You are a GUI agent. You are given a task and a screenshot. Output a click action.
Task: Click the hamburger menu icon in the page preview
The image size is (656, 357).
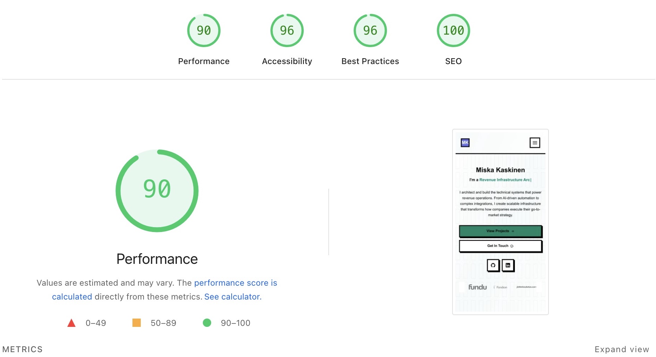pyautogui.click(x=535, y=143)
